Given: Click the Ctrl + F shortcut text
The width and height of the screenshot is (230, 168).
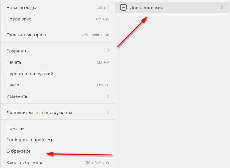Looking at the screenshot, I should pyautogui.click(x=103, y=85).
